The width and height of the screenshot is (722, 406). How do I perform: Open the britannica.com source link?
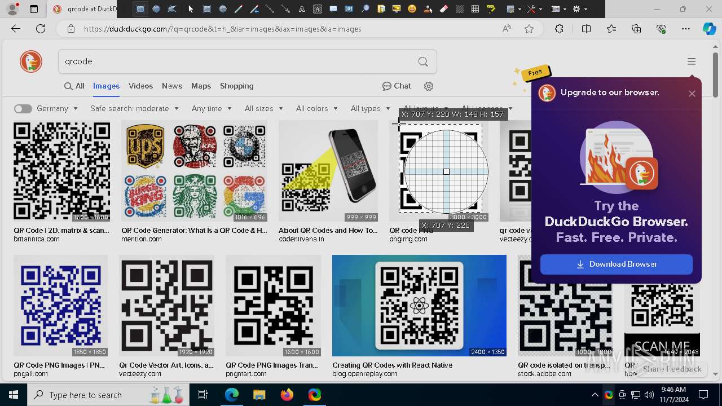37,239
